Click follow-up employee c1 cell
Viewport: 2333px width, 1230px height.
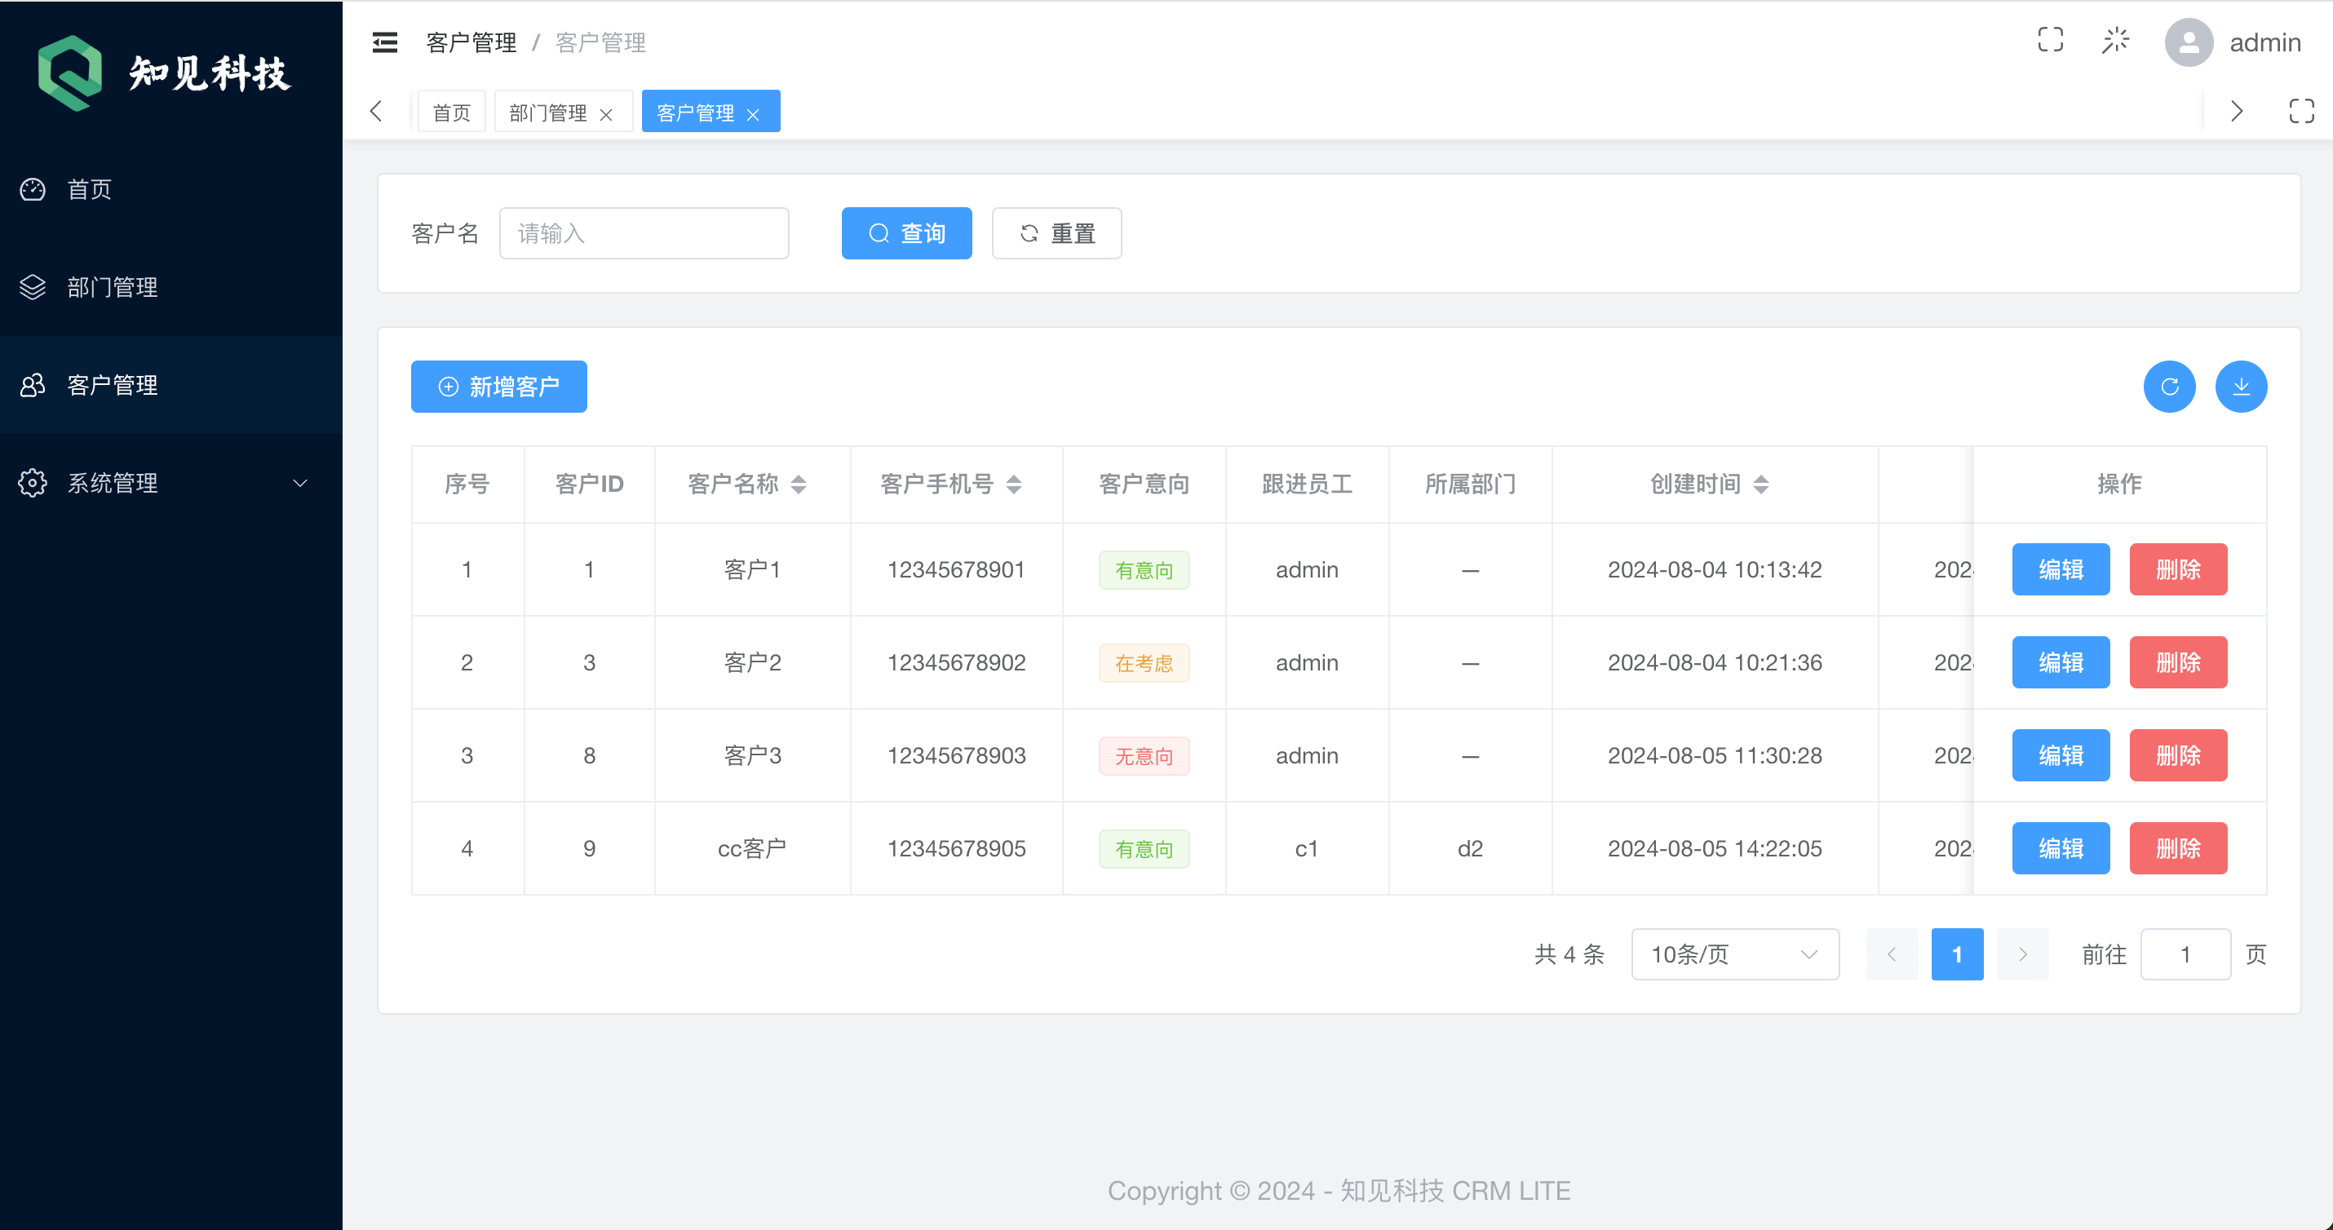(1307, 848)
